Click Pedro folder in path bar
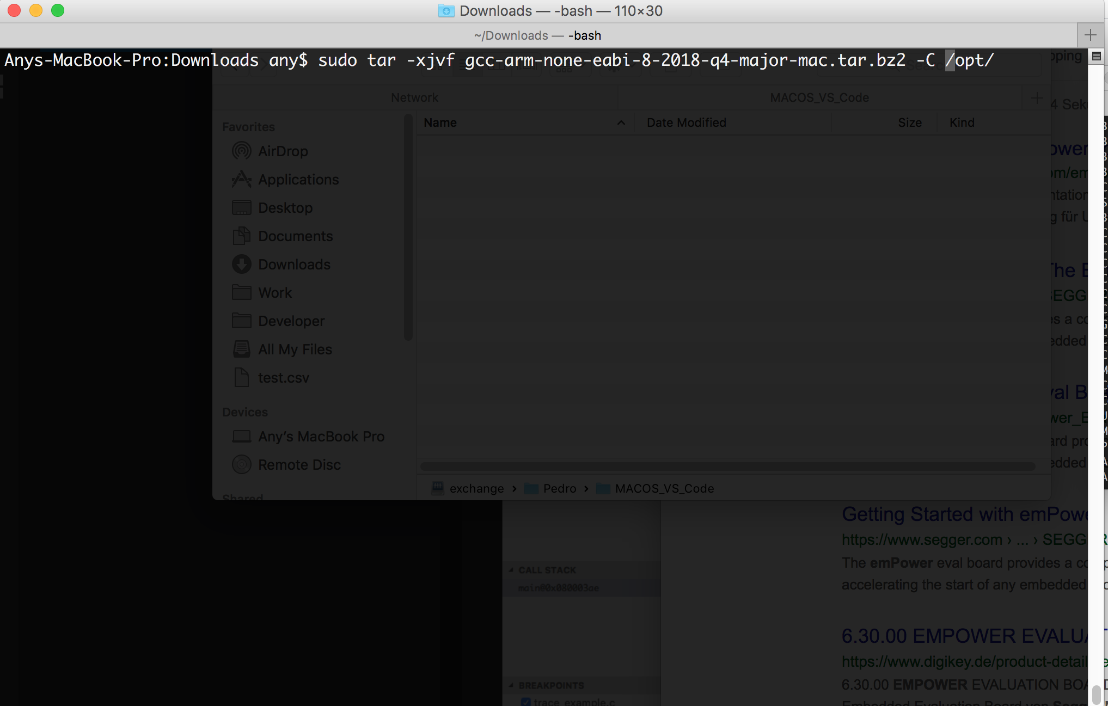The width and height of the screenshot is (1108, 706). pos(559,489)
